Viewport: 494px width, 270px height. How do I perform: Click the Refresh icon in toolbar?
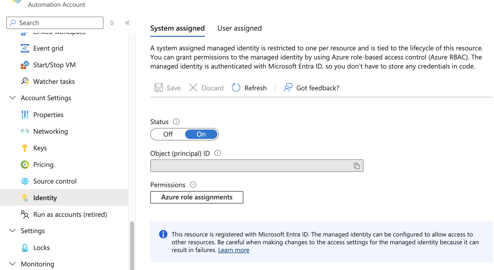[236, 88]
